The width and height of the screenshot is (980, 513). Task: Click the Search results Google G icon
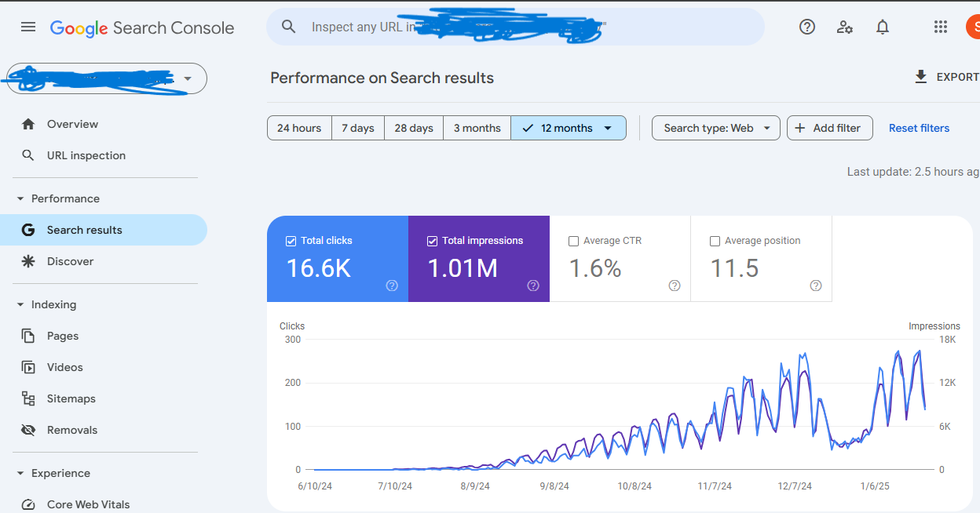click(28, 230)
